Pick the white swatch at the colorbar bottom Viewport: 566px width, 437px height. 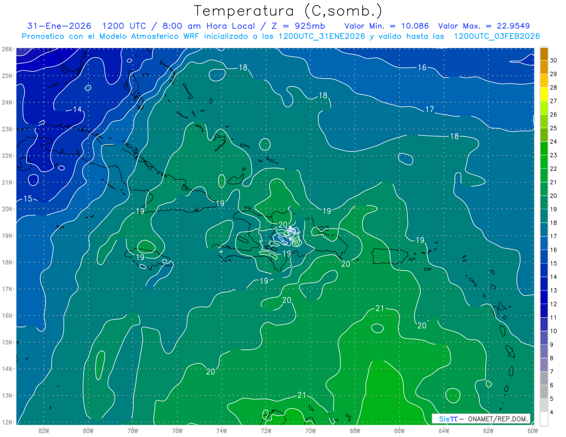(544, 419)
